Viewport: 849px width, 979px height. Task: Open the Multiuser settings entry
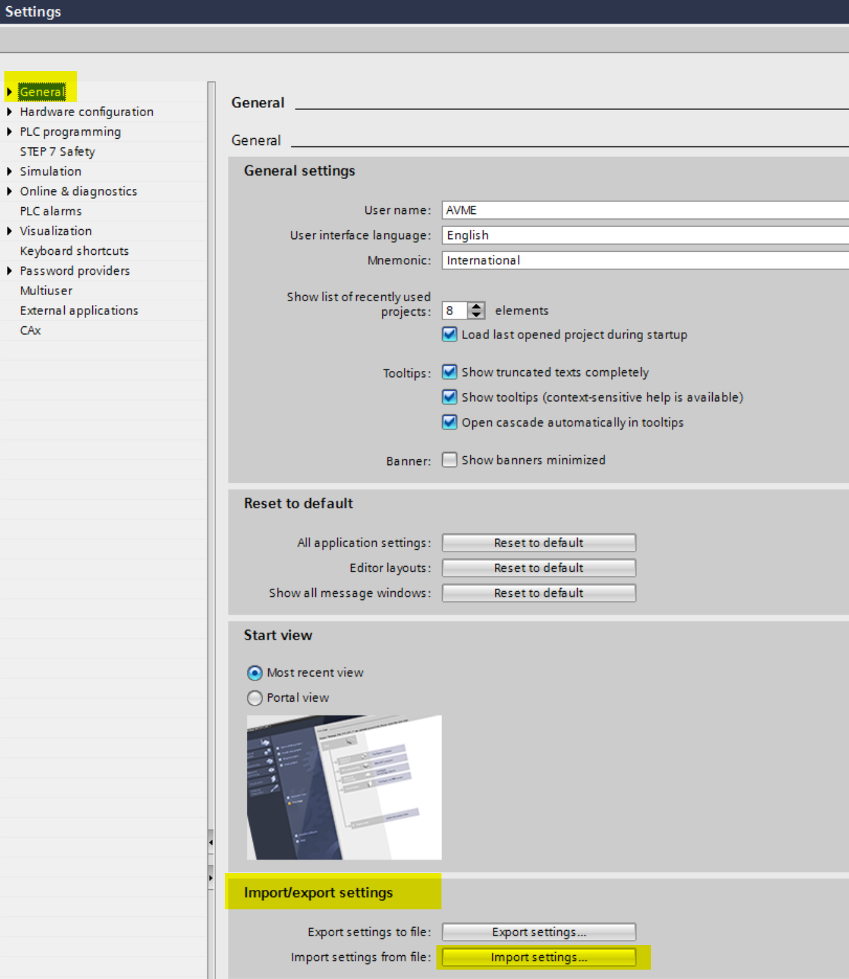click(x=46, y=291)
